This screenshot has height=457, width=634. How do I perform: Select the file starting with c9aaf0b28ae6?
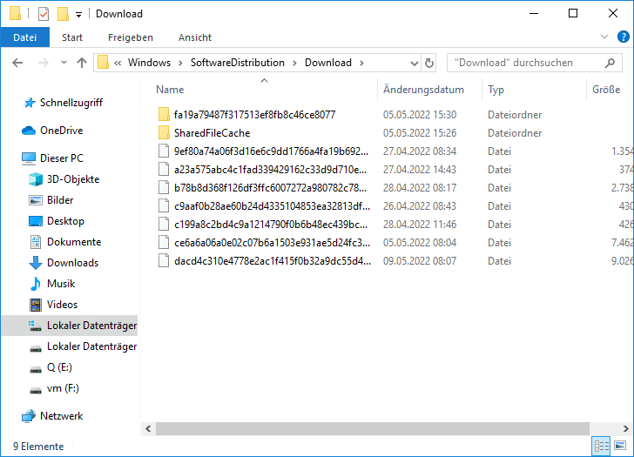(x=272, y=206)
